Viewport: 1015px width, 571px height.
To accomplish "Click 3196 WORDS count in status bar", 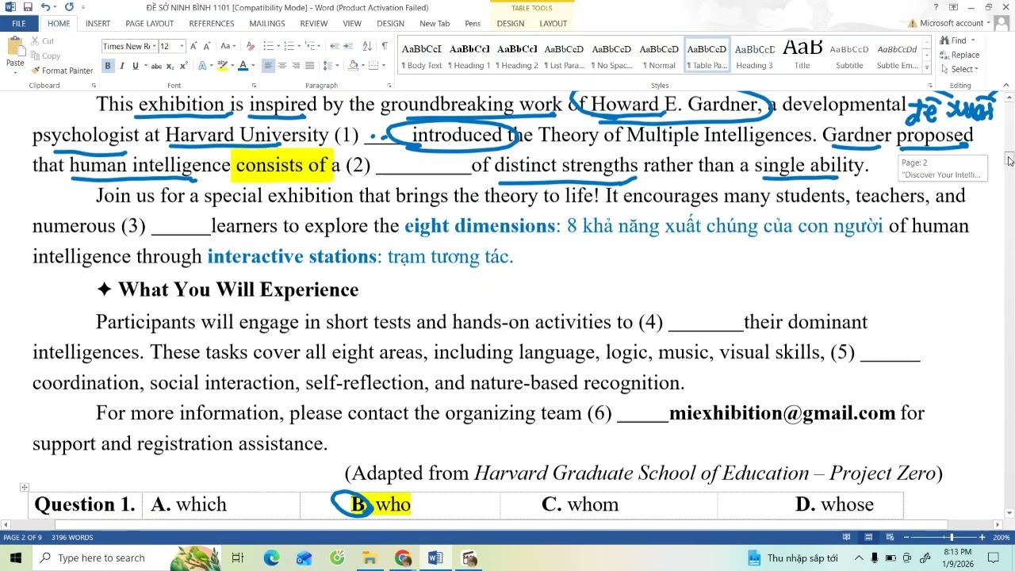I will 72,538.
